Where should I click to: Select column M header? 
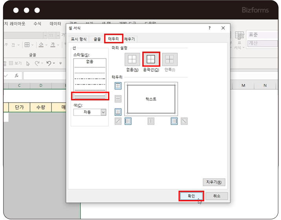tap(243, 86)
